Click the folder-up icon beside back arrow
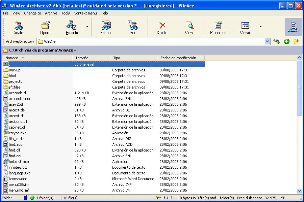Screen dimensions: 304x202 [x=296, y=41]
